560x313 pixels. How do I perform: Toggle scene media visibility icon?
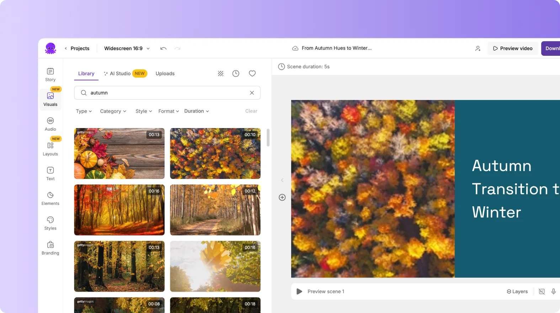(x=542, y=291)
